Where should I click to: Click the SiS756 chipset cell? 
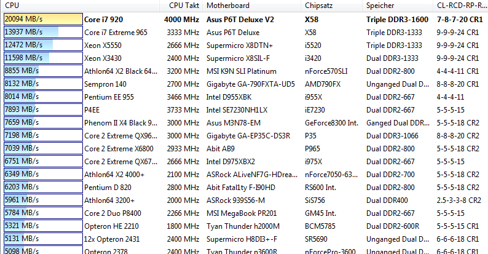pos(315,200)
